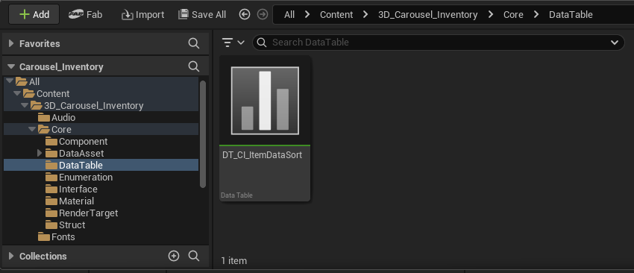Navigate forward with the right arrow icon
634x273 pixels.
pyautogui.click(x=263, y=15)
